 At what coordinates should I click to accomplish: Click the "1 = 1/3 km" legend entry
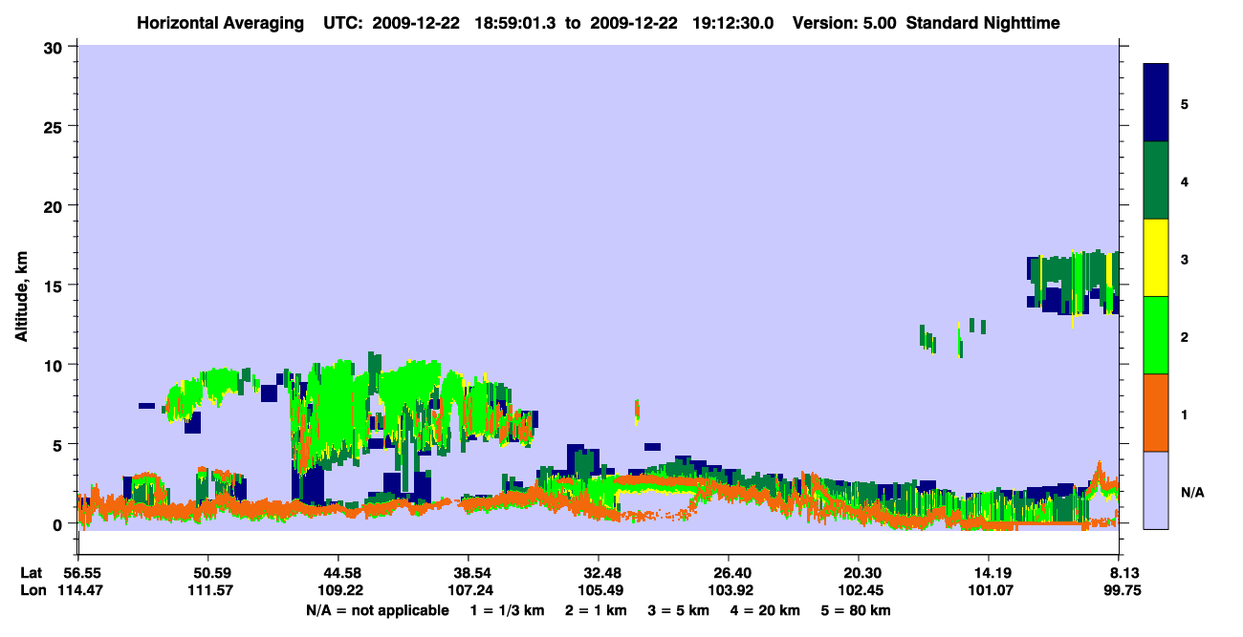coord(508,610)
